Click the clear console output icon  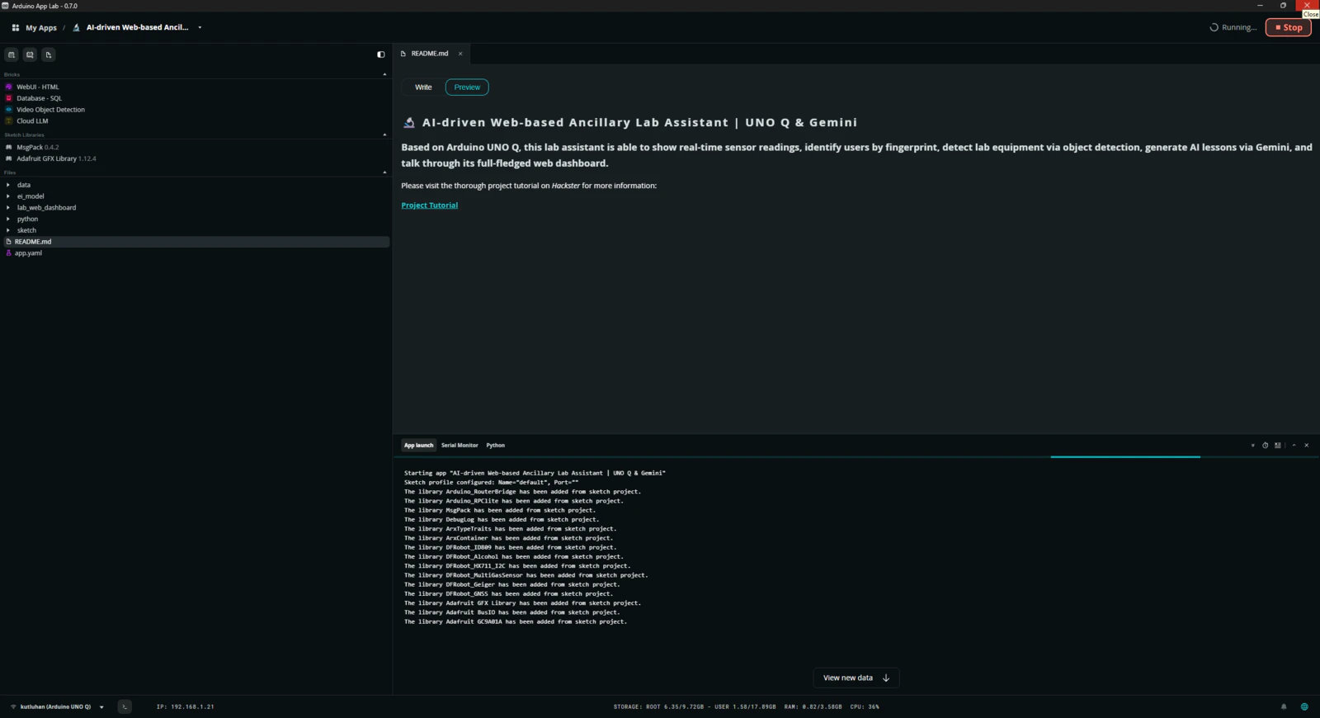point(1278,446)
